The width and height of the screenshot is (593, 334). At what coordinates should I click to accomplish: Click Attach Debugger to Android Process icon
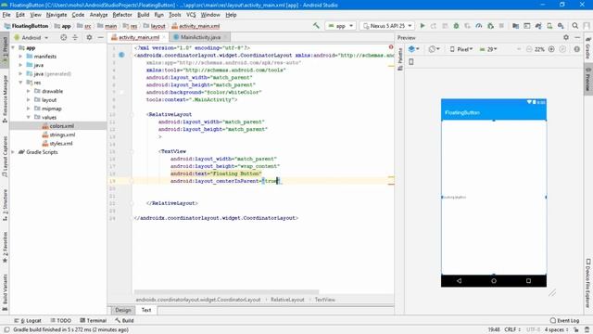click(x=490, y=26)
